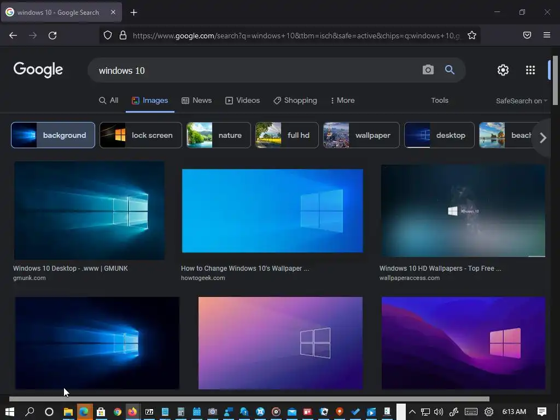Save page to Pocket
The width and height of the screenshot is (560, 420).
[527, 35]
